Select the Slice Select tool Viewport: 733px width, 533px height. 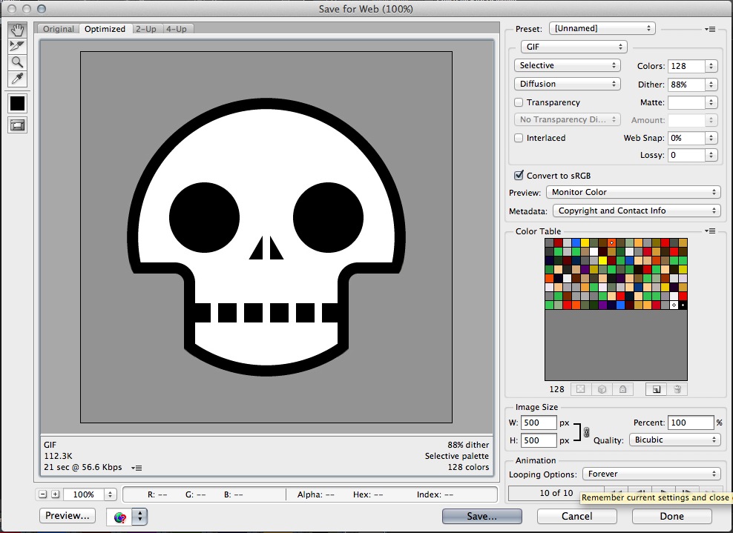17,46
